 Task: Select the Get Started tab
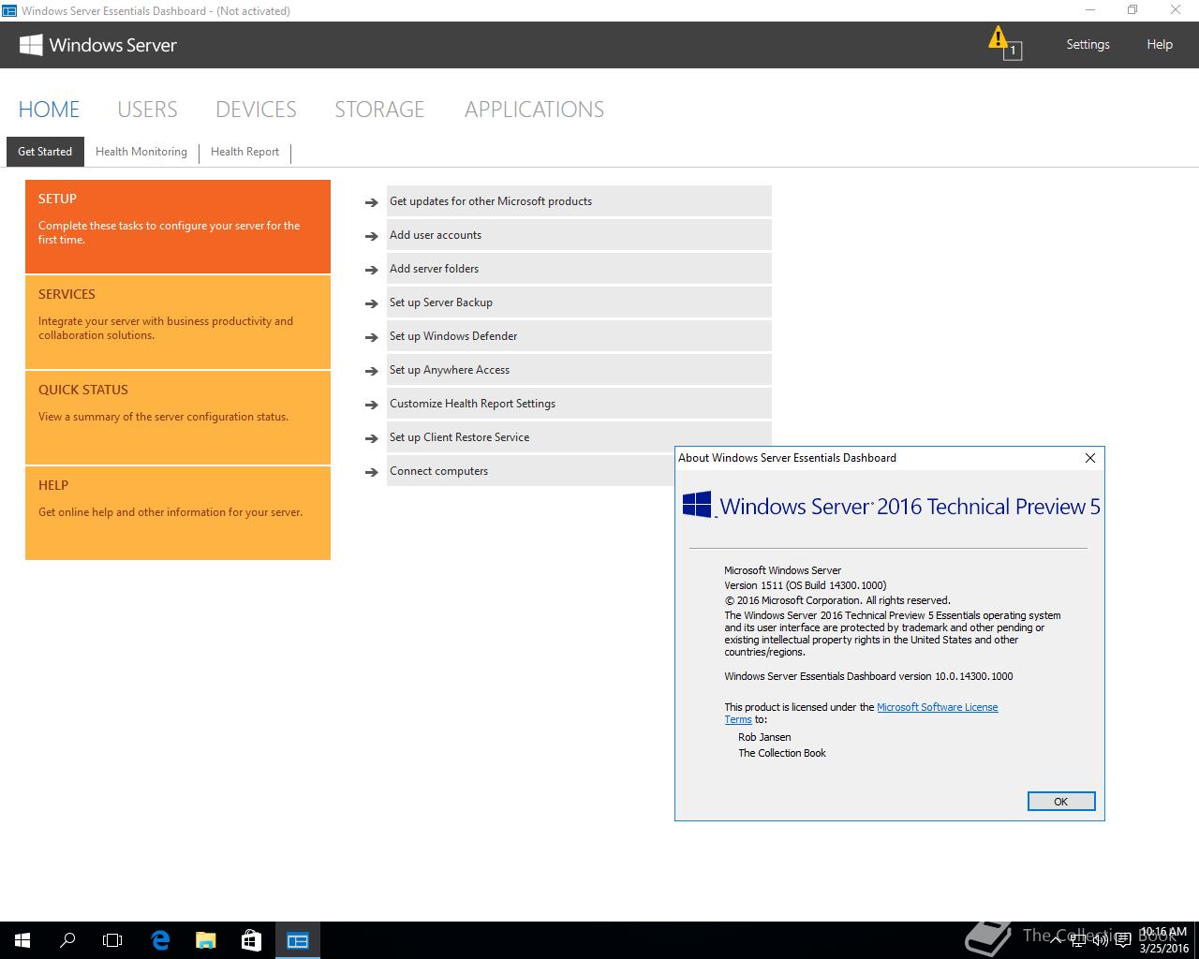45,152
